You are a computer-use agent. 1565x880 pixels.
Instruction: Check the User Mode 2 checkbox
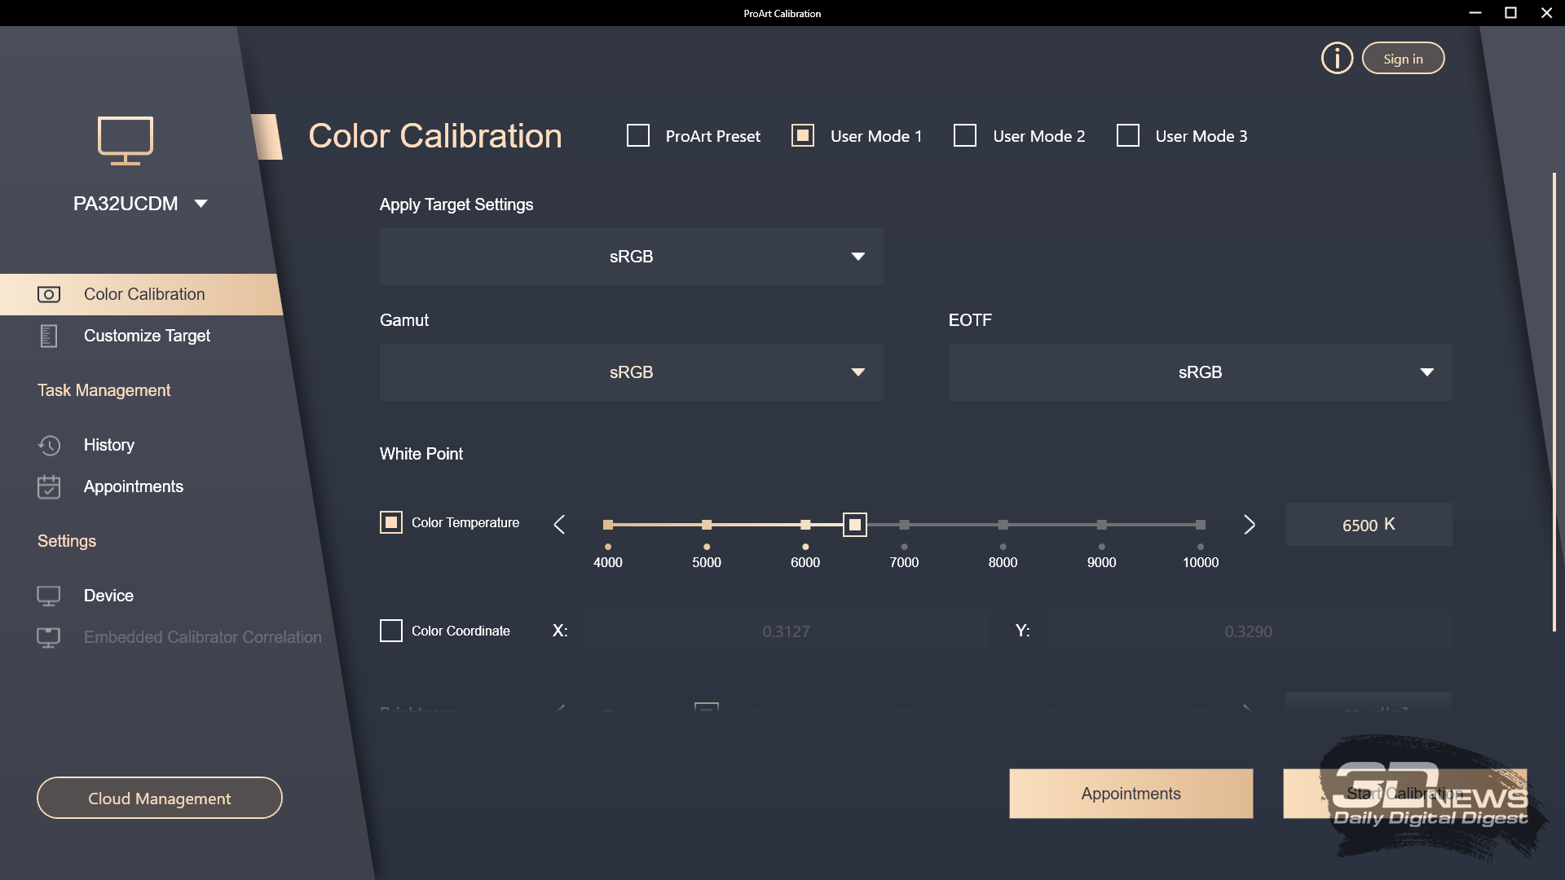click(965, 135)
